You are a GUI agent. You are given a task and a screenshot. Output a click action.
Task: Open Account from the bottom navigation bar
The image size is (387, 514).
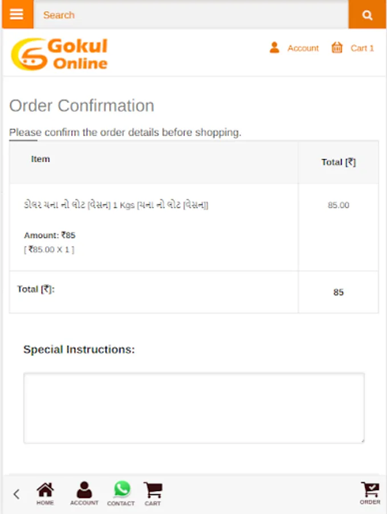click(x=84, y=493)
